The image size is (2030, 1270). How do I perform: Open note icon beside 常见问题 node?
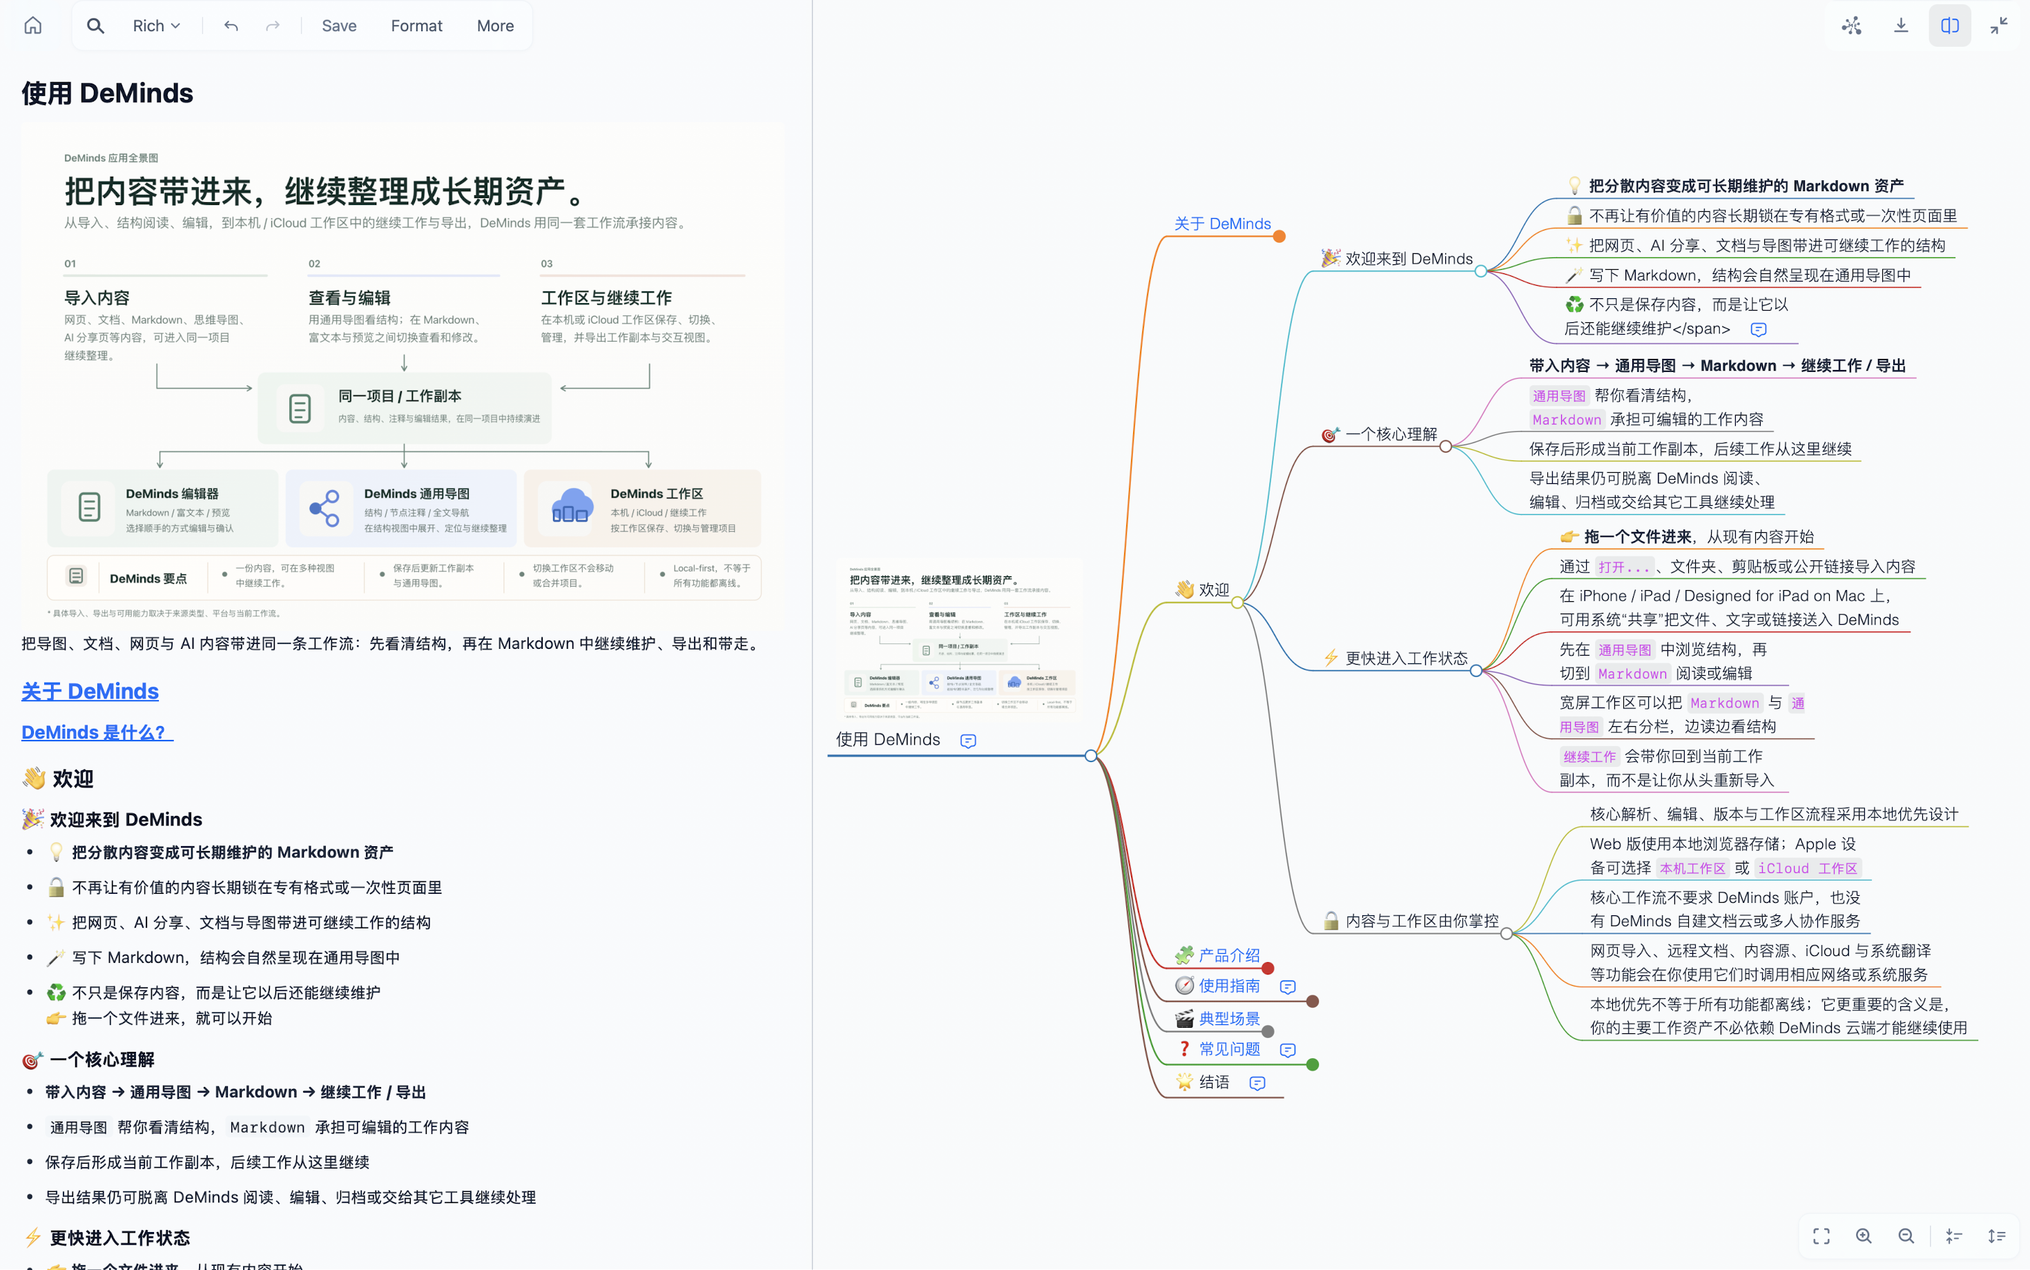click(x=1287, y=1050)
